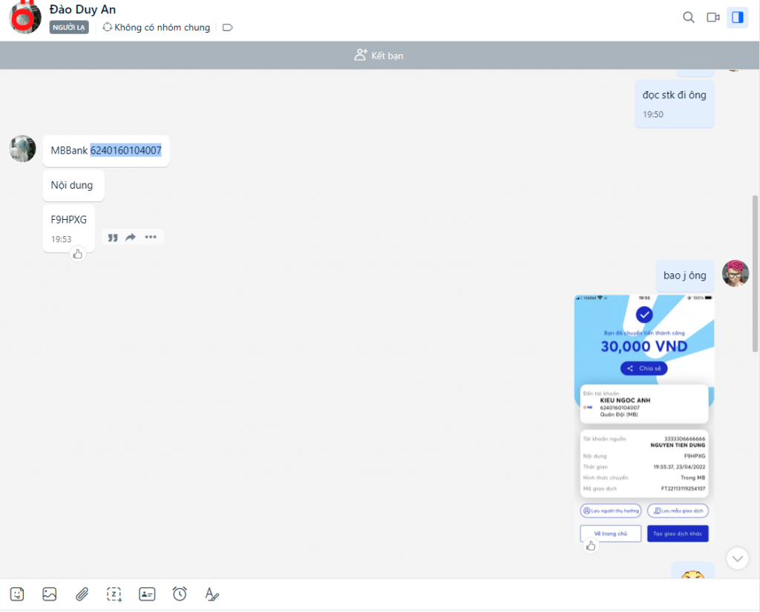Open the text formatting tool icon
Viewport: 760px width, 612px height.
[x=212, y=594]
